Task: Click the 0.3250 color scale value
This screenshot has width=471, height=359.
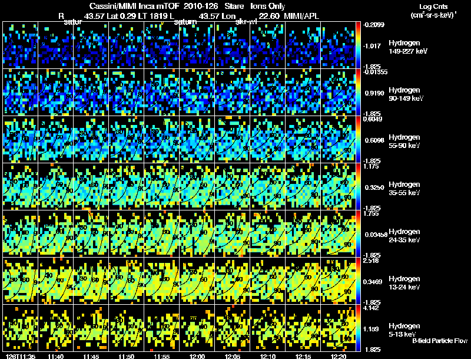Action: click(x=374, y=187)
